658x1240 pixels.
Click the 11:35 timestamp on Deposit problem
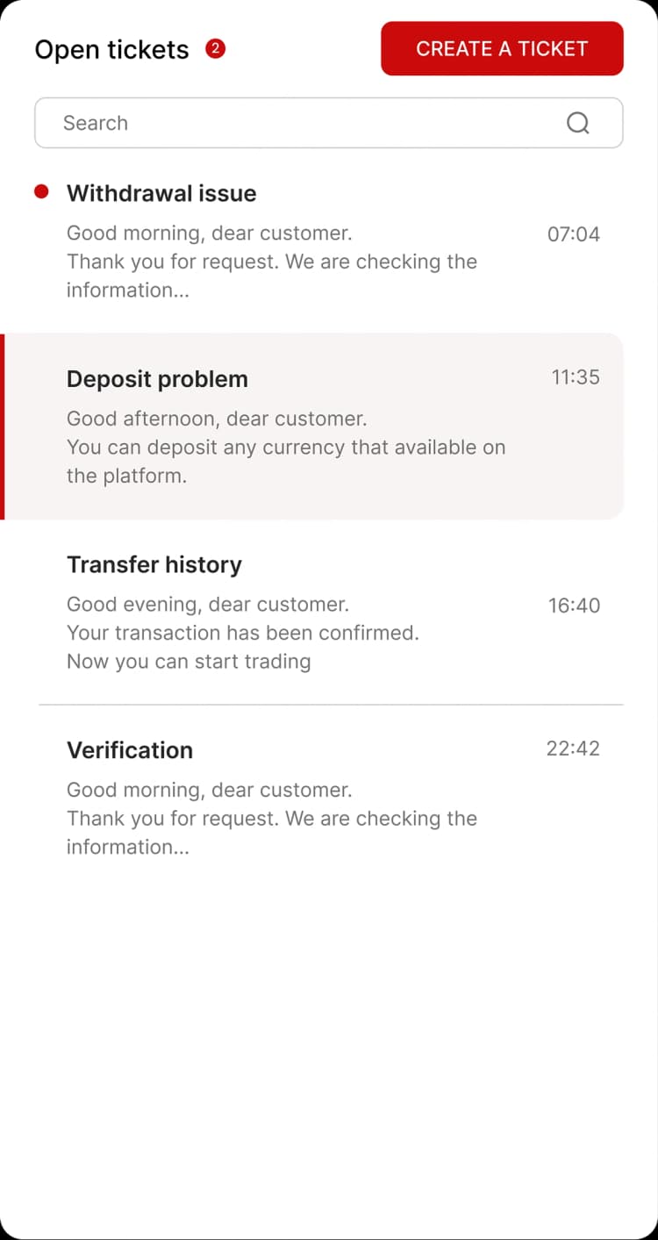click(575, 377)
